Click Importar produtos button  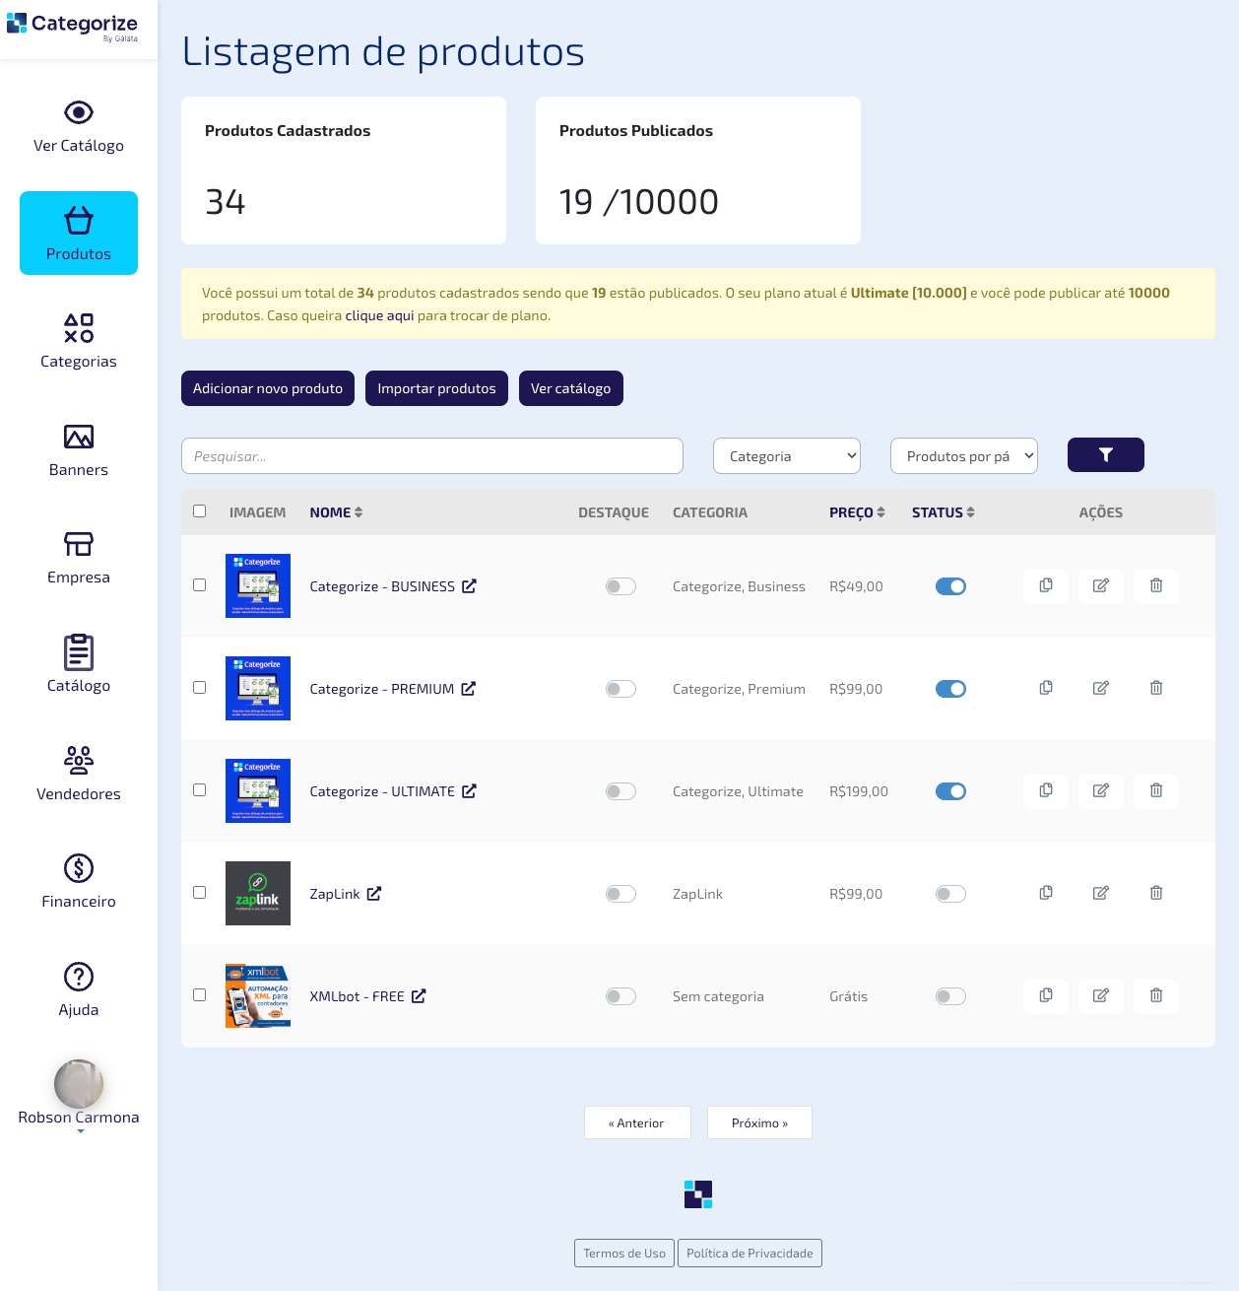pos(436,388)
